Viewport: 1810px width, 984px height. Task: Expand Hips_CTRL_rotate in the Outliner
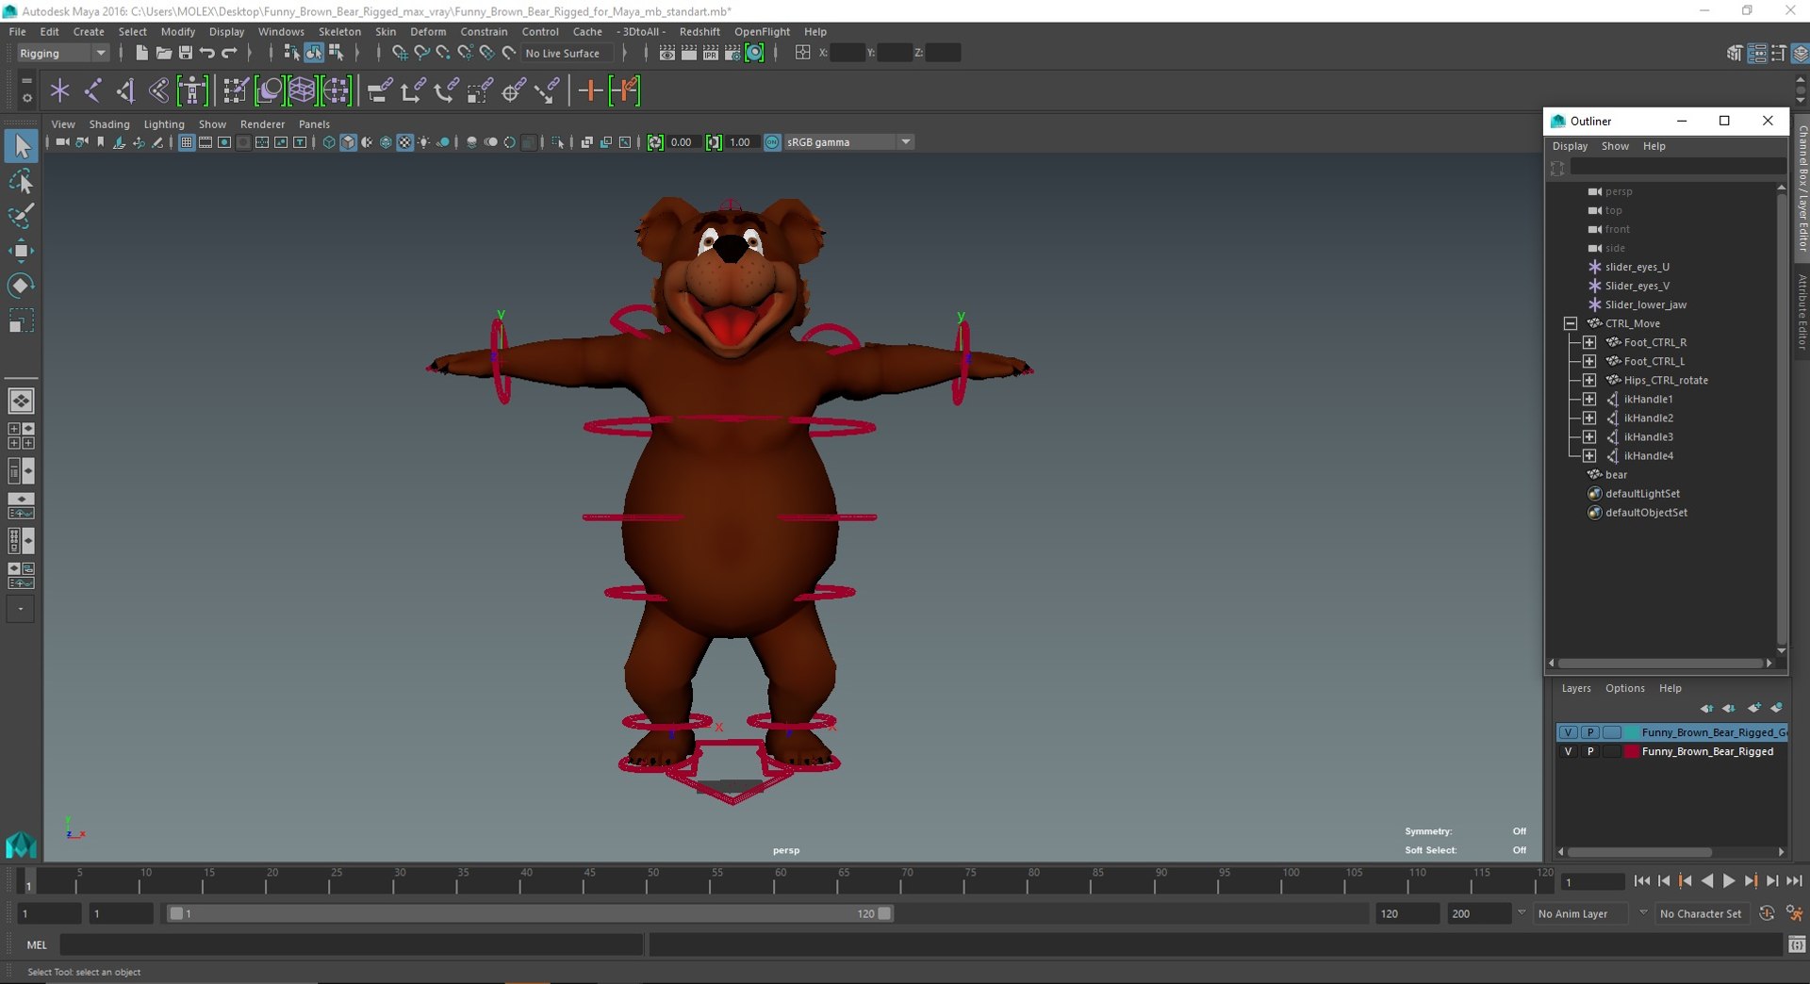tap(1589, 380)
